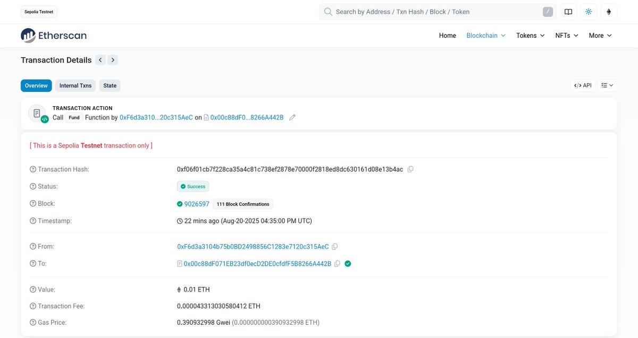638x338 pixels.
Task: Click the Ethereum network icon in header
Action: click(x=609, y=12)
